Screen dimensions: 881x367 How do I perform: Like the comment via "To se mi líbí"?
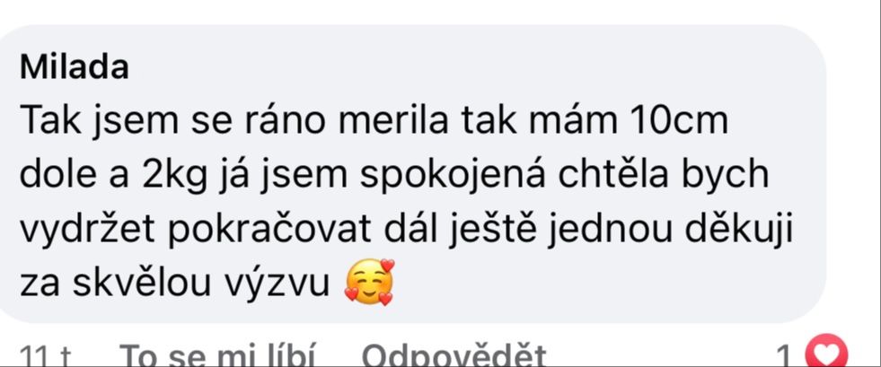click(x=217, y=355)
